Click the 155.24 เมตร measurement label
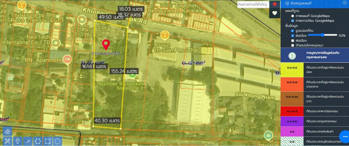This screenshot has height=146, width=349. (x=124, y=71)
